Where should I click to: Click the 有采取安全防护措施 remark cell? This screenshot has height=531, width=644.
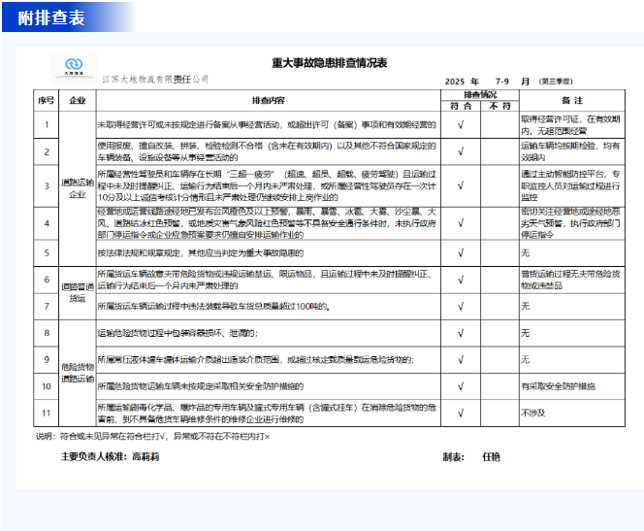pyautogui.click(x=559, y=385)
